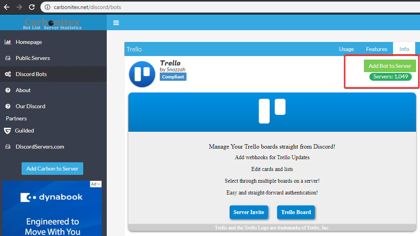420x236 pixels.
Task: Click Add Carbon to Server button
Action: click(52, 169)
